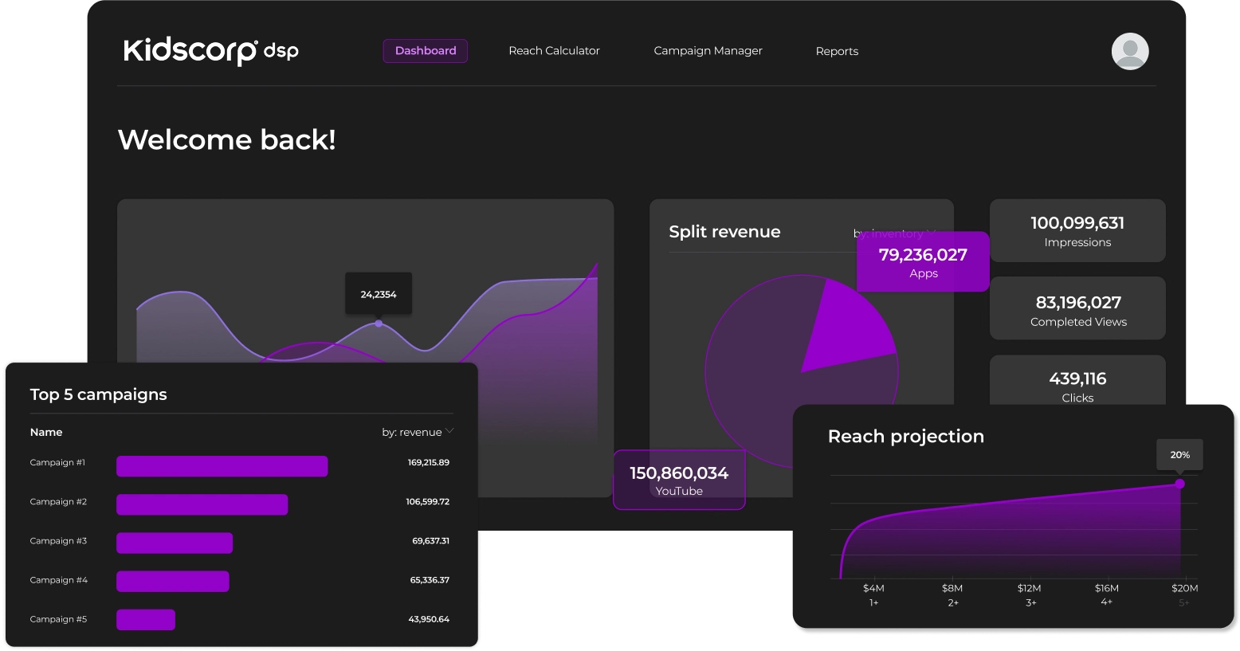The height and width of the screenshot is (651, 1240).
Task: Click the 106,599.72 revenue value
Action: pyautogui.click(x=428, y=502)
